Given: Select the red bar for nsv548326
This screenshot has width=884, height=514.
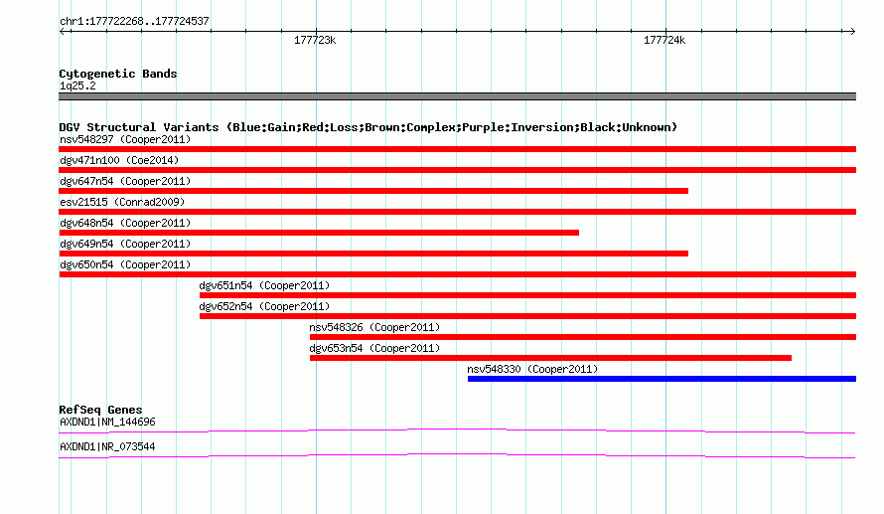Looking at the screenshot, I should tap(583, 337).
